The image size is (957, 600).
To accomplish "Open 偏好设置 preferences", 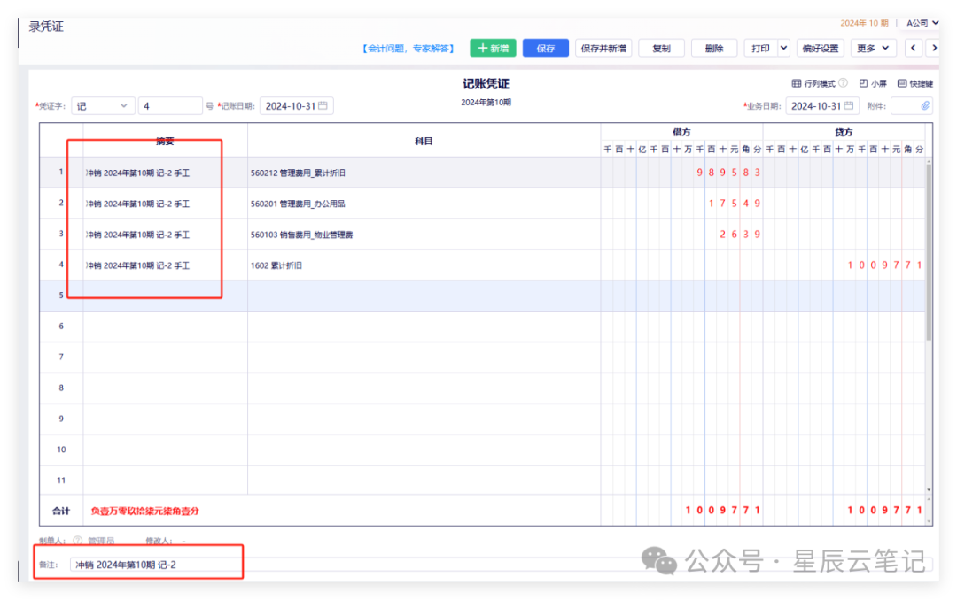I will [x=821, y=48].
